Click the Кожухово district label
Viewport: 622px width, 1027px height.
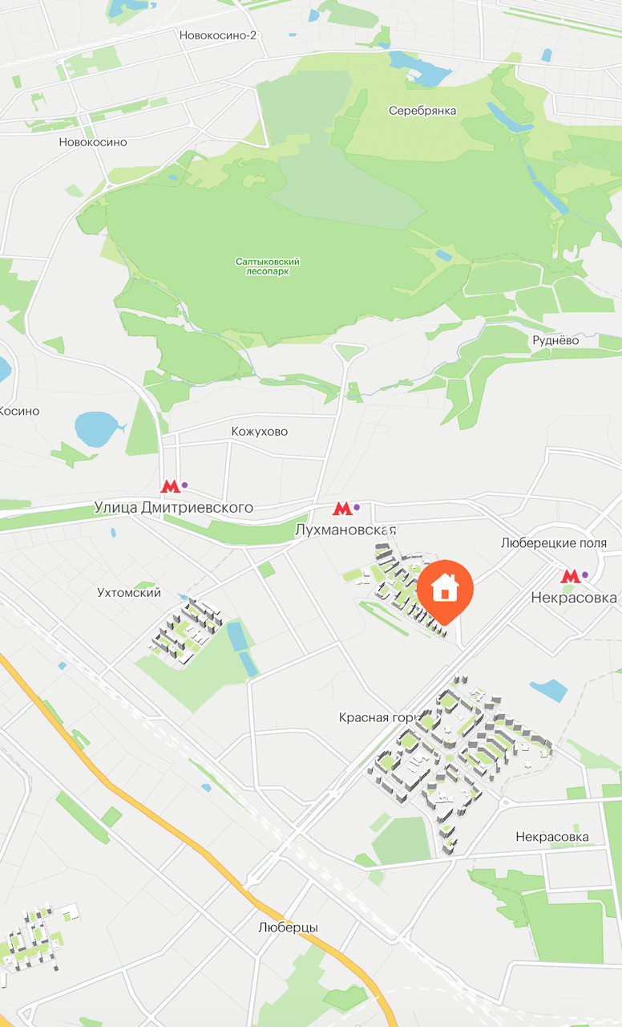tap(260, 432)
